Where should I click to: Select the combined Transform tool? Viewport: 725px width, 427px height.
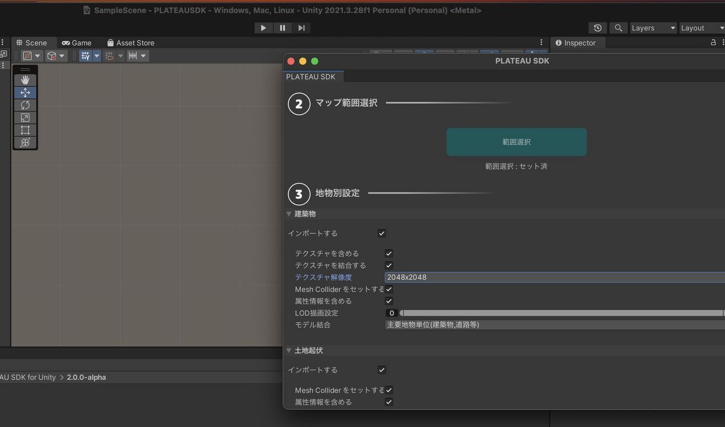(25, 143)
